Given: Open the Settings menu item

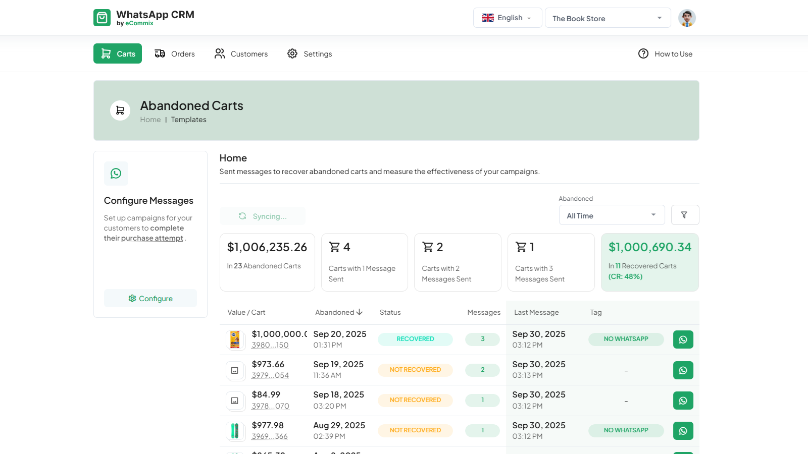Looking at the screenshot, I should pyautogui.click(x=310, y=54).
